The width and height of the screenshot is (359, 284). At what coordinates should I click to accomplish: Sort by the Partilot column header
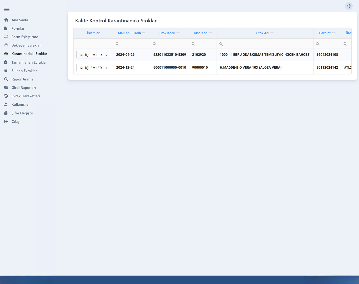325,33
